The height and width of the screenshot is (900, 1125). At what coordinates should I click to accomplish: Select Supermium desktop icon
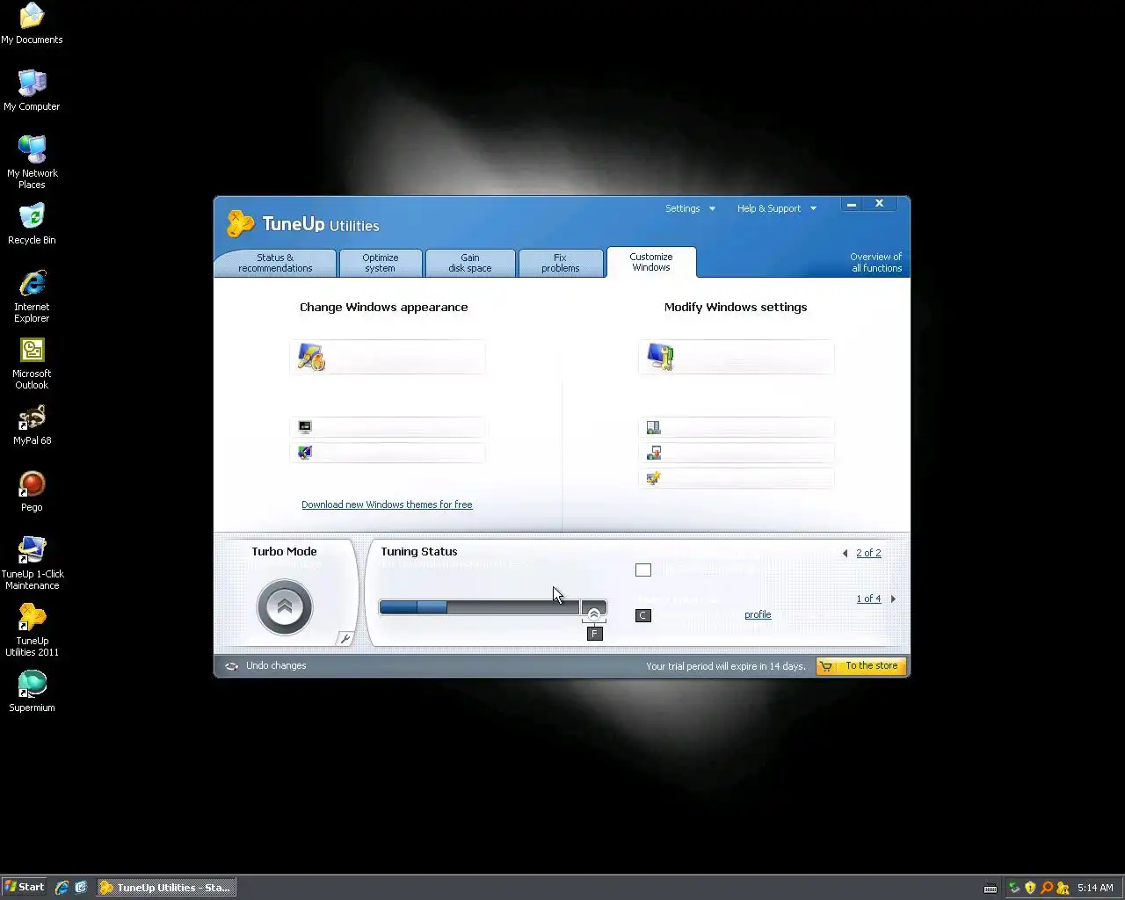(32, 692)
